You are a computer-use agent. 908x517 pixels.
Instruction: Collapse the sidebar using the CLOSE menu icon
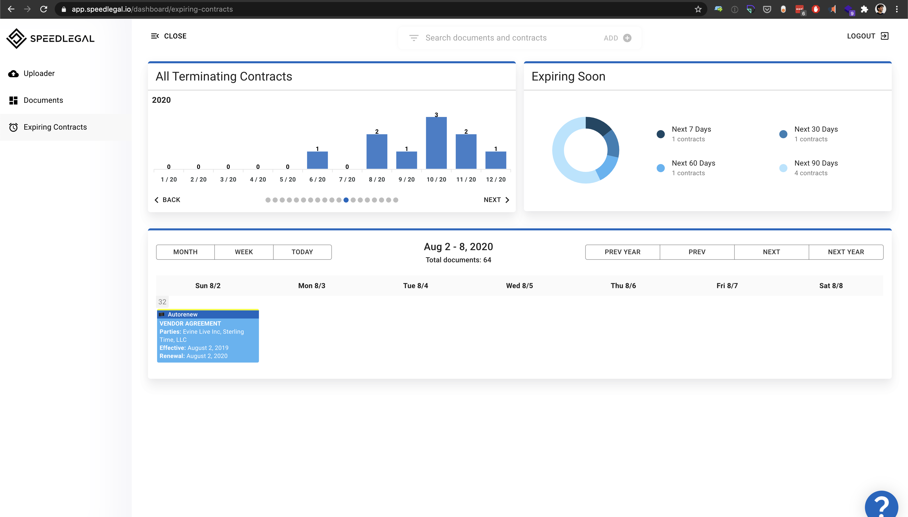click(155, 36)
